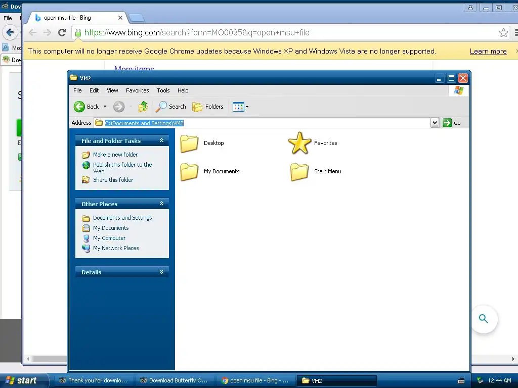Open the Views dropdown arrow
The height and width of the screenshot is (388, 518).
[x=247, y=107]
